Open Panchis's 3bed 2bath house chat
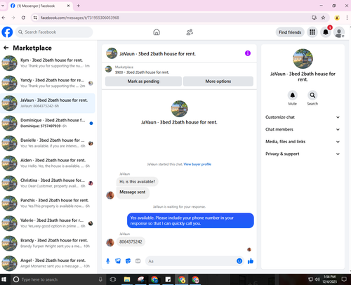 tap(48, 203)
